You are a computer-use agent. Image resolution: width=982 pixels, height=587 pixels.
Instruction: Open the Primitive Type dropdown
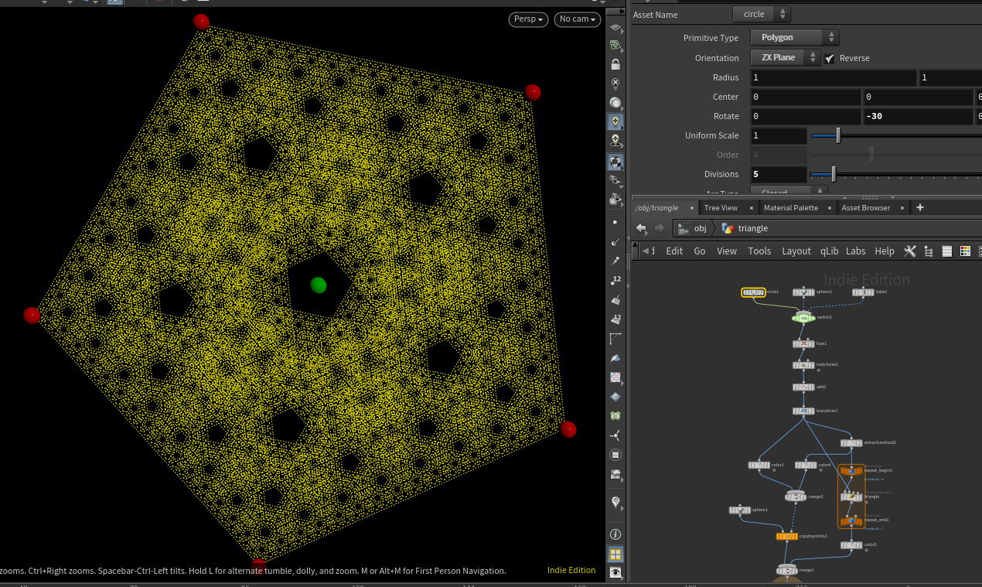coord(794,37)
